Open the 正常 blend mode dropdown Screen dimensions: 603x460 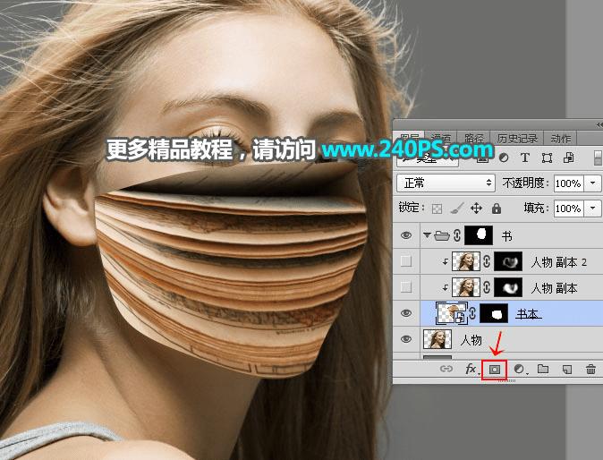[x=446, y=183]
